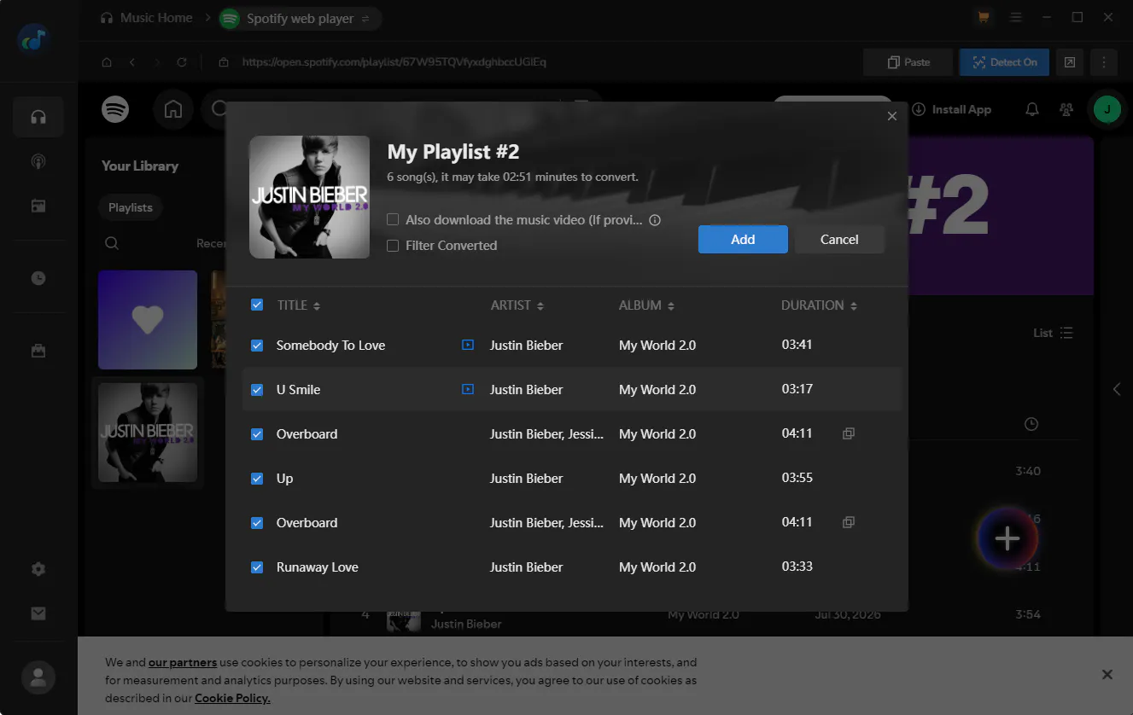Sort by TITLE column header

[299, 305]
